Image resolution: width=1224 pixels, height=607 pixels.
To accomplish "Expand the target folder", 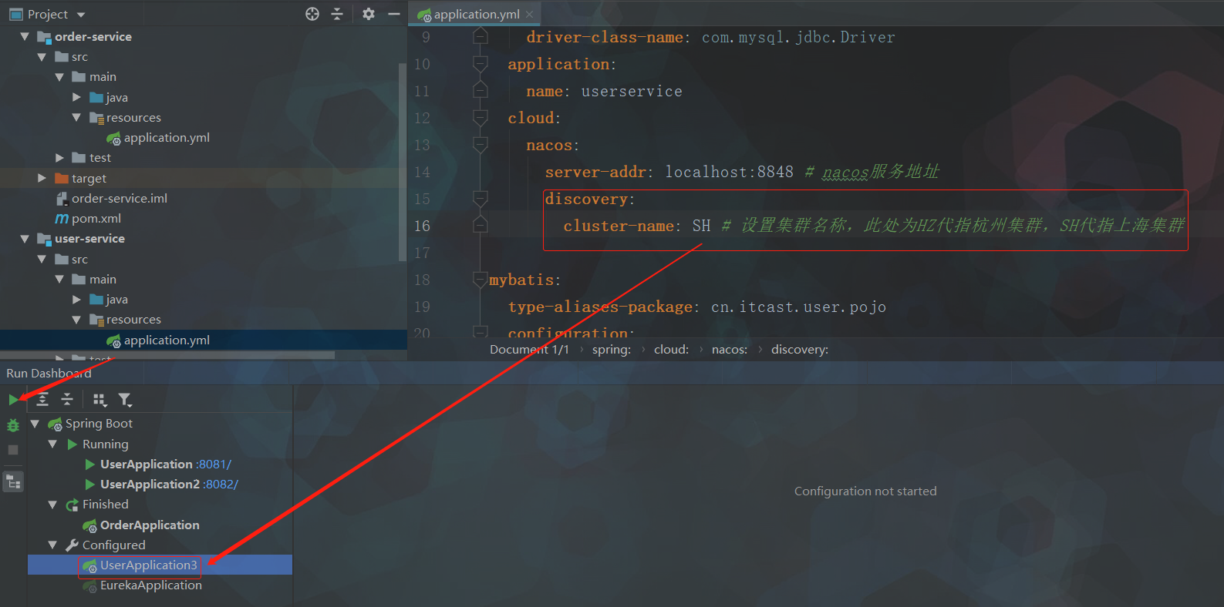I will pos(42,178).
